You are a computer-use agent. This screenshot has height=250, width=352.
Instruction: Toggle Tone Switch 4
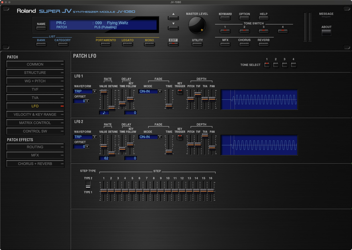(283, 31)
